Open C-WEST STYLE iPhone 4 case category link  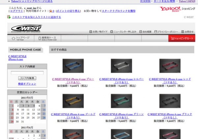click(17, 58)
